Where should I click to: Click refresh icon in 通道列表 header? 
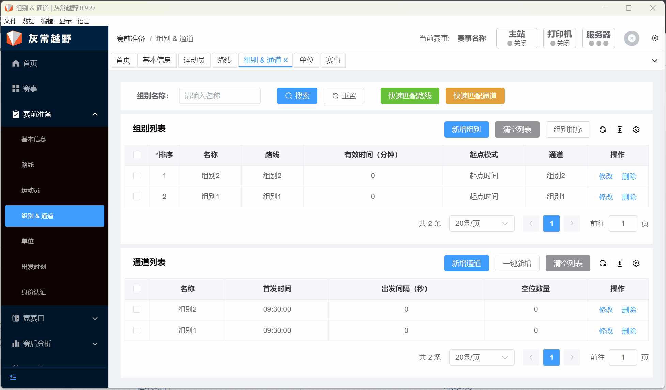click(602, 263)
